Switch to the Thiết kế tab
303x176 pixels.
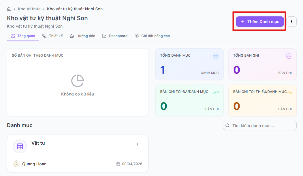pyautogui.click(x=52, y=36)
